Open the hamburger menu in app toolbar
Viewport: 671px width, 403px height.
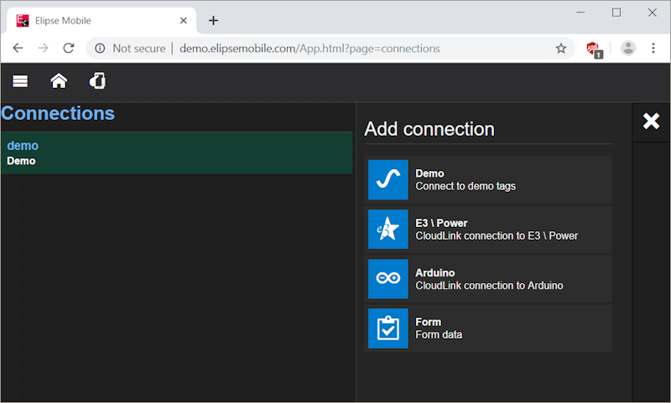[20, 81]
